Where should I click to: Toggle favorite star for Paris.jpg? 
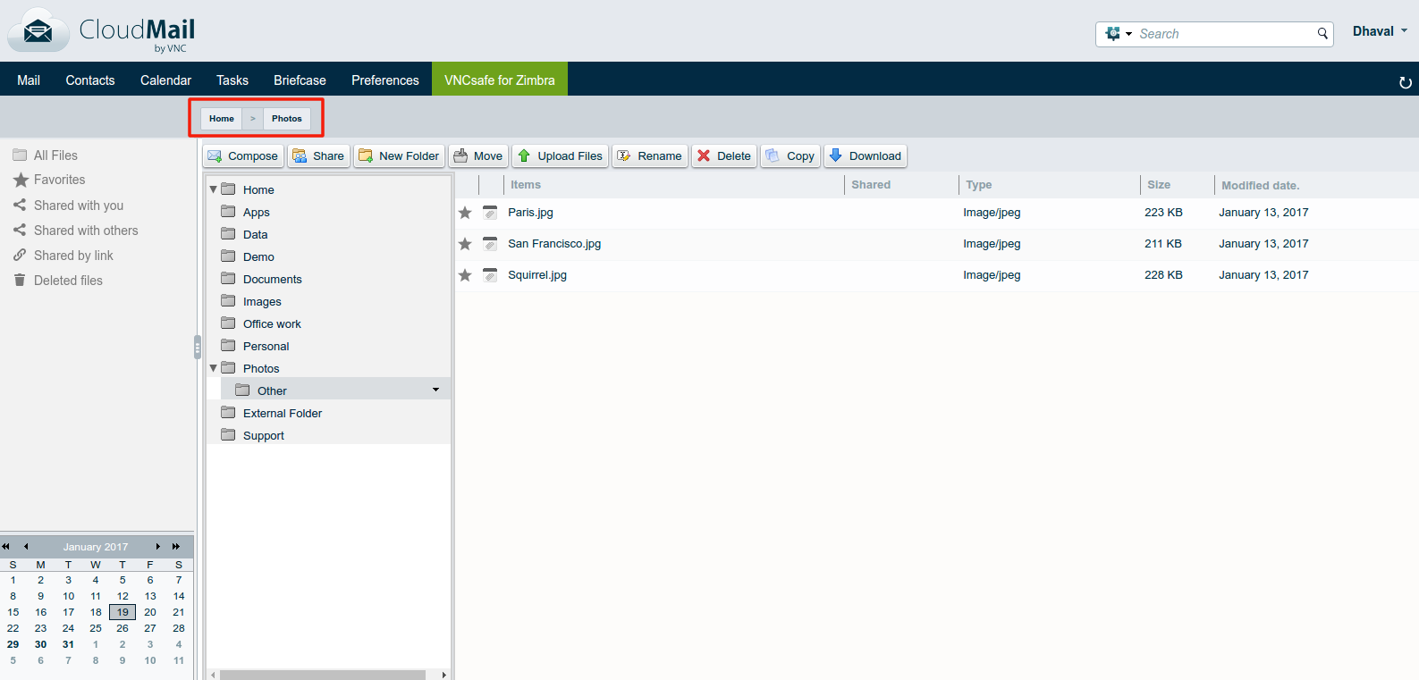pos(465,213)
